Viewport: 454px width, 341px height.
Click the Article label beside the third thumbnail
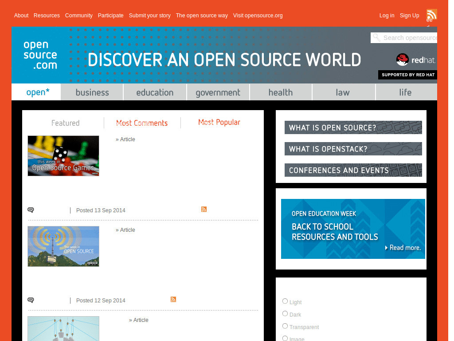pyautogui.click(x=139, y=320)
